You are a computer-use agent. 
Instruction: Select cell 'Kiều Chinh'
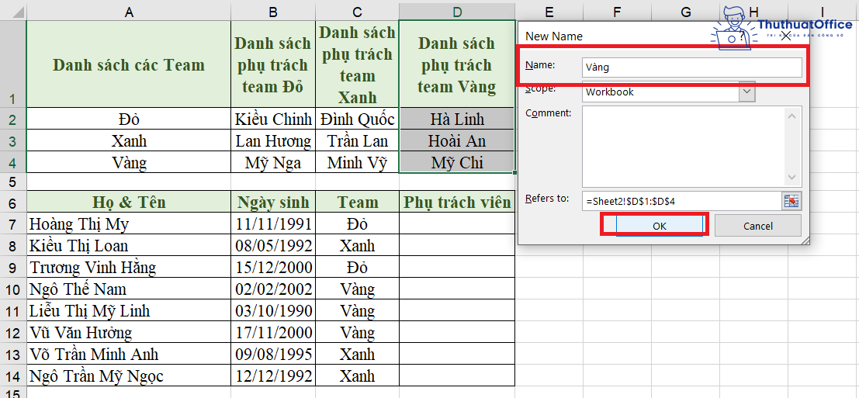point(273,119)
